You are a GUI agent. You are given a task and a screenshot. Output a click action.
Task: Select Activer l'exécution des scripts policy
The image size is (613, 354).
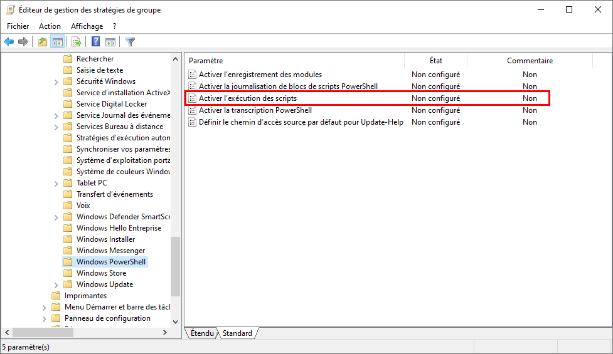pos(248,98)
